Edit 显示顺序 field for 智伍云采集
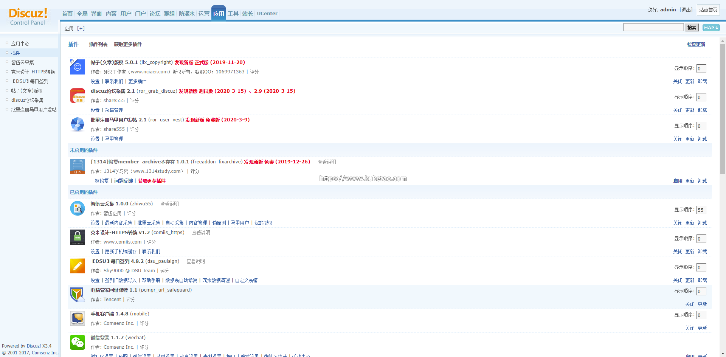This screenshot has width=726, height=357. [x=701, y=210]
